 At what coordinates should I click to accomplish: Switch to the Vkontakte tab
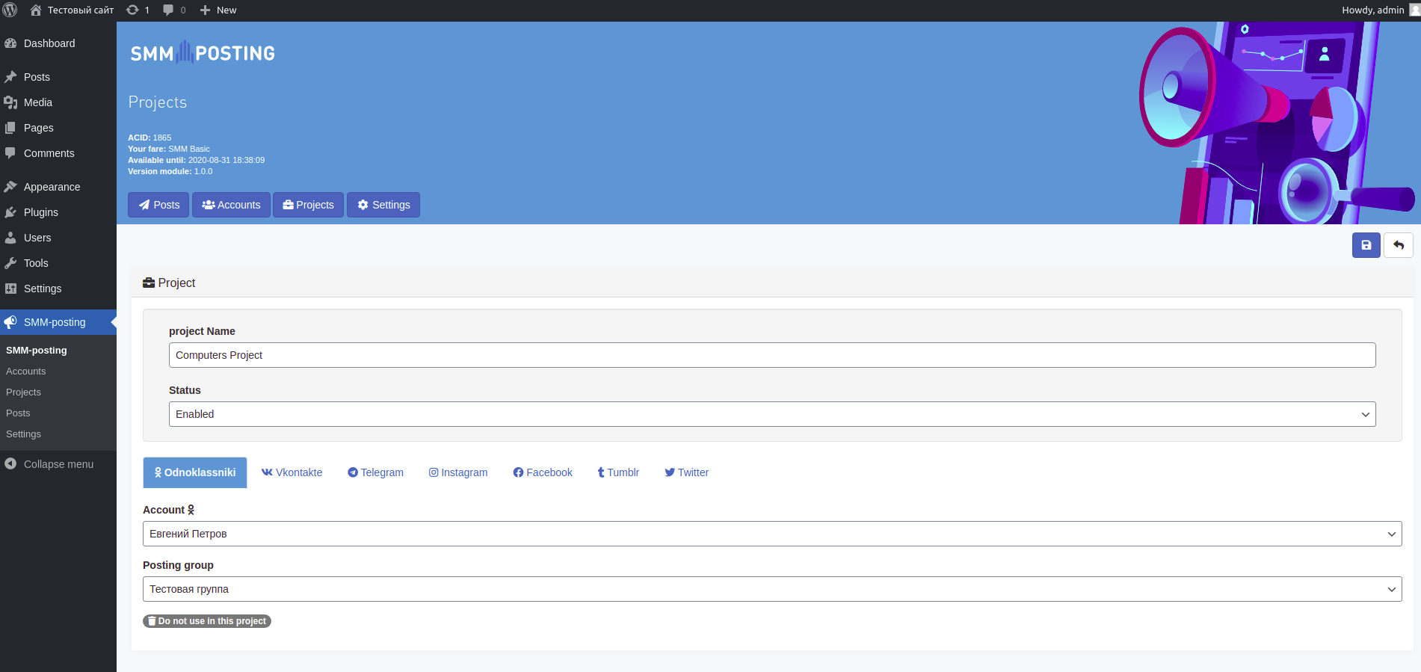[292, 472]
